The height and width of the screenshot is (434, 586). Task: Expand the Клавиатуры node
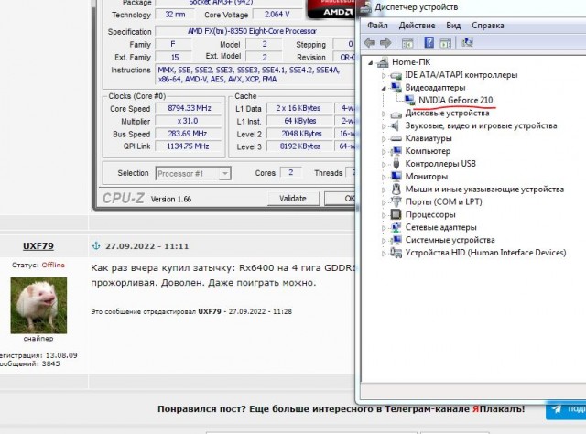pyautogui.click(x=384, y=139)
